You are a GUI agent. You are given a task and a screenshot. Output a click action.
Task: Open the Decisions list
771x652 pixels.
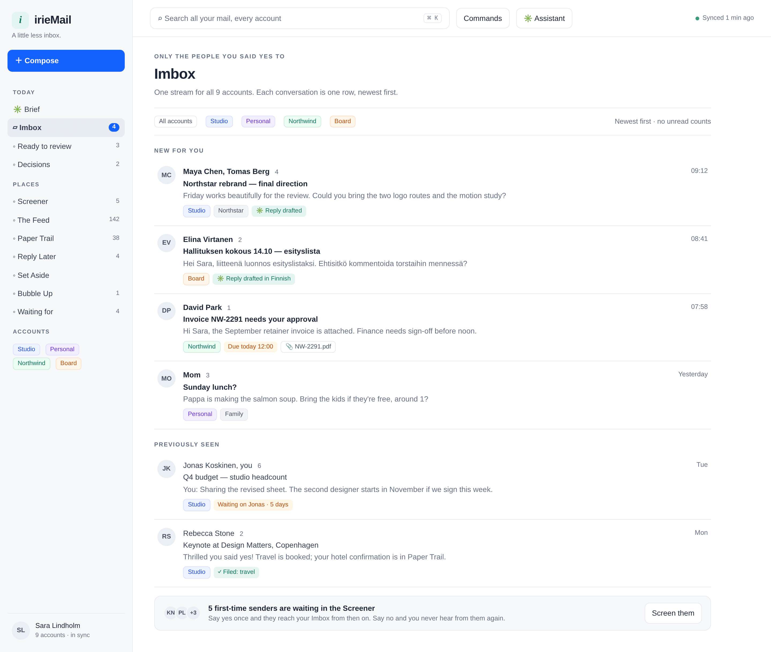pos(66,165)
